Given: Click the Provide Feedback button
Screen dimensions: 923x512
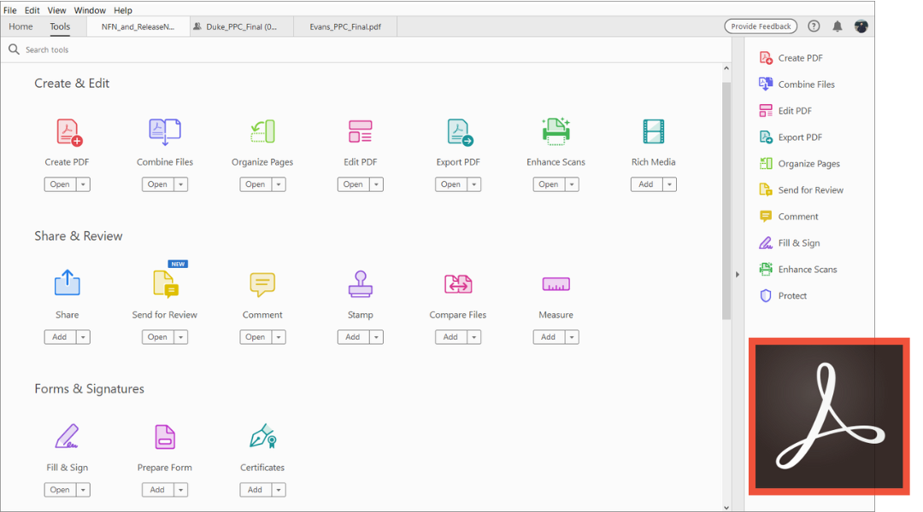Looking at the screenshot, I should tap(761, 26).
